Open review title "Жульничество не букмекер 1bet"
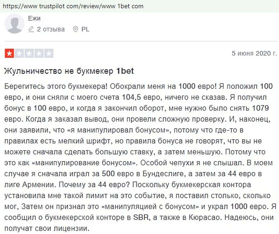Image resolution: width=279 pixels, height=234 pixels. (69, 71)
